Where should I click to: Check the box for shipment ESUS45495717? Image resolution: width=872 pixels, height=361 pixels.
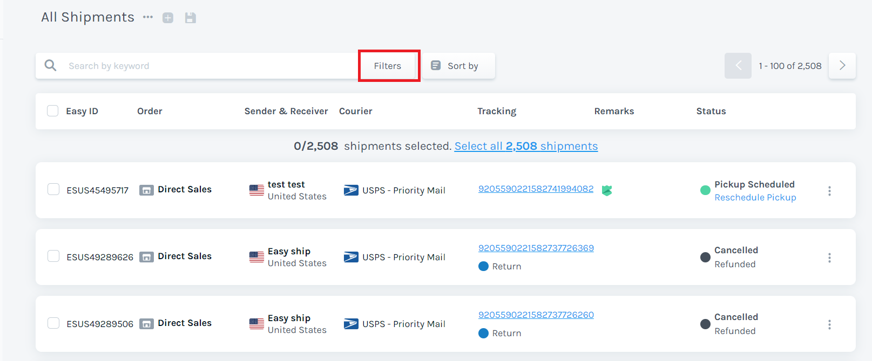coord(53,190)
